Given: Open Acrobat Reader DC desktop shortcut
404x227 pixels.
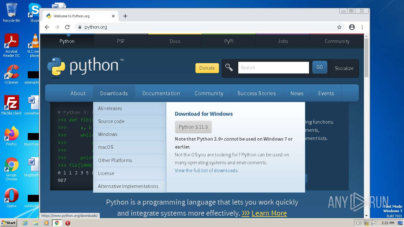Looking at the screenshot, I should pyautogui.click(x=11, y=45).
